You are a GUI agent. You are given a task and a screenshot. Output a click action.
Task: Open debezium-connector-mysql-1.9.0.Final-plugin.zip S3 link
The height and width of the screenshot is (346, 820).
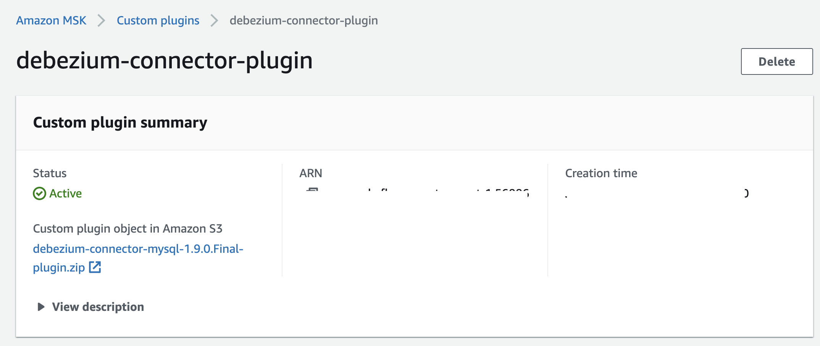(138, 258)
